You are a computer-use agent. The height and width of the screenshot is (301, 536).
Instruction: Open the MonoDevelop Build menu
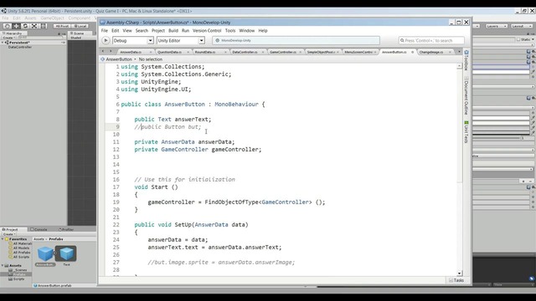pyautogui.click(x=173, y=31)
